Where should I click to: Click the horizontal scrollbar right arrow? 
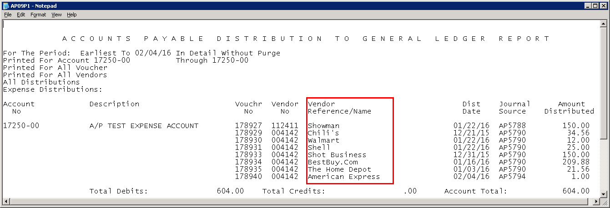pos(596,202)
